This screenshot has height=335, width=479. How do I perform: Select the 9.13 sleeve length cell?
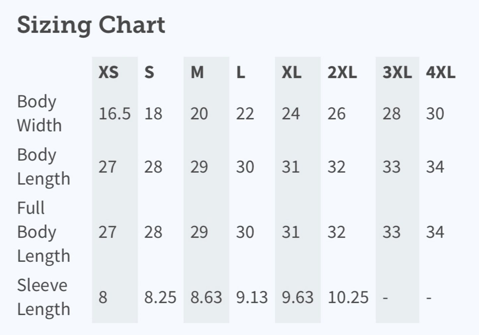pyautogui.click(x=252, y=297)
